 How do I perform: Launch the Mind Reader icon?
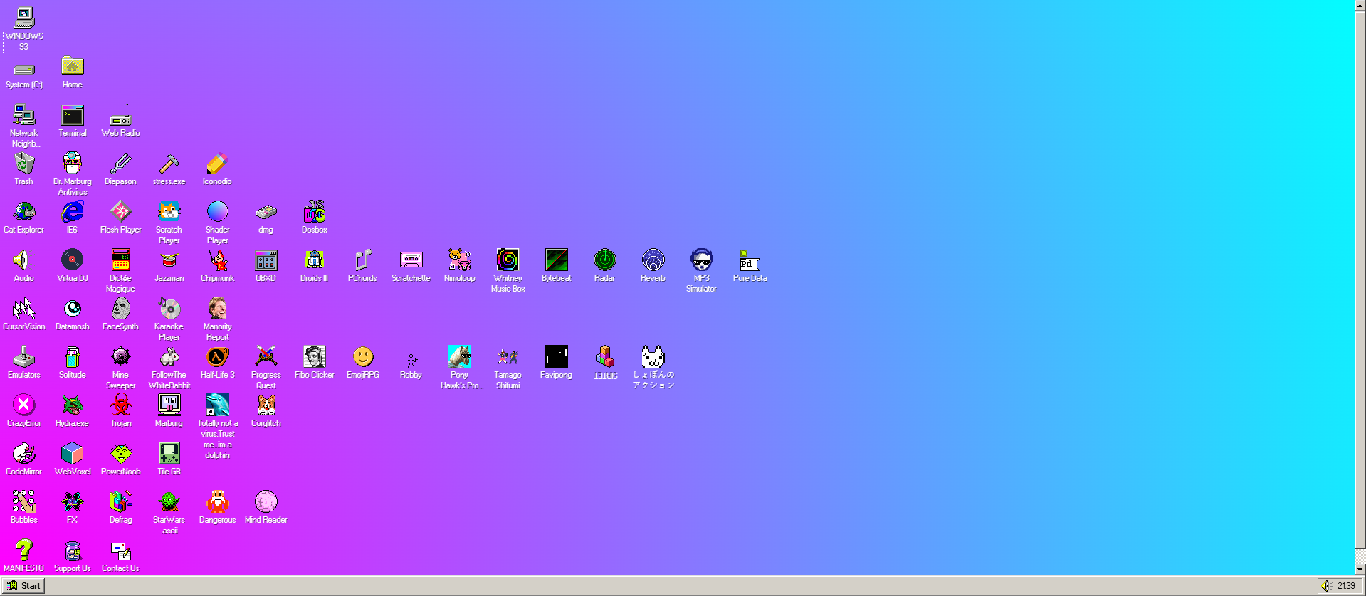pyautogui.click(x=266, y=502)
